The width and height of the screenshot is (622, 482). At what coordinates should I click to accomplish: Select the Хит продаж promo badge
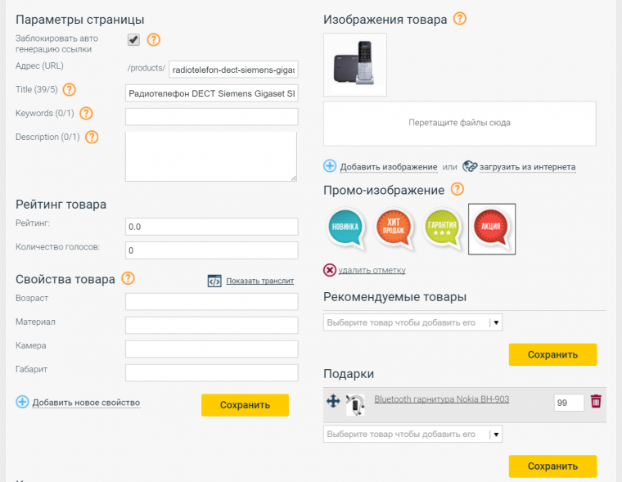point(394,228)
